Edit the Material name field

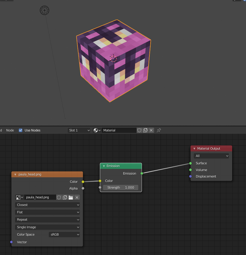[119, 130]
